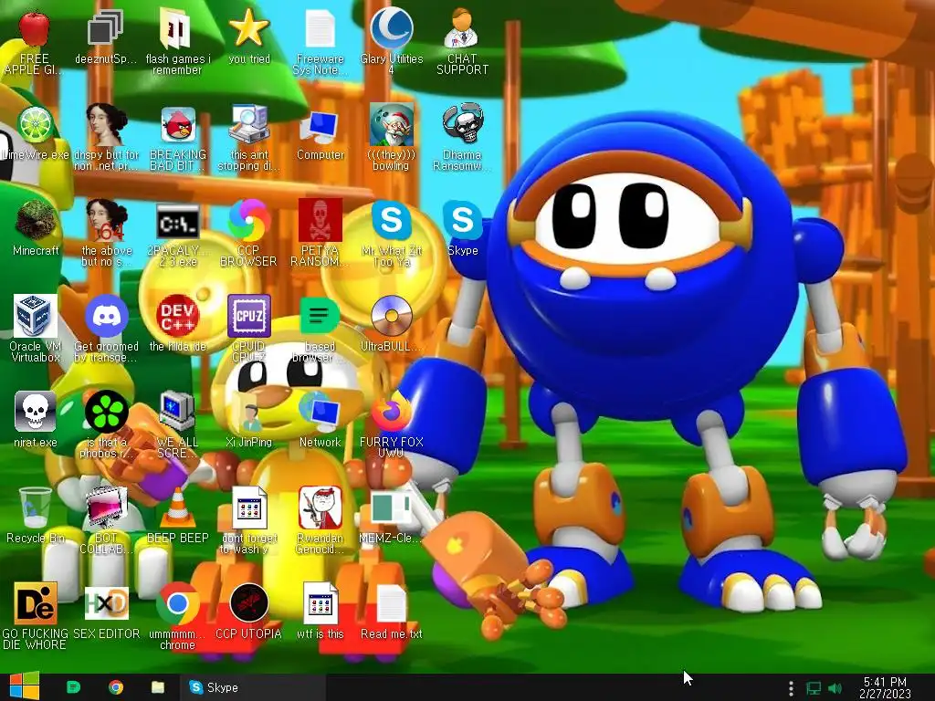This screenshot has width=935, height=701.
Task: Launch Glary Utilities 4
Action: [x=391, y=28]
